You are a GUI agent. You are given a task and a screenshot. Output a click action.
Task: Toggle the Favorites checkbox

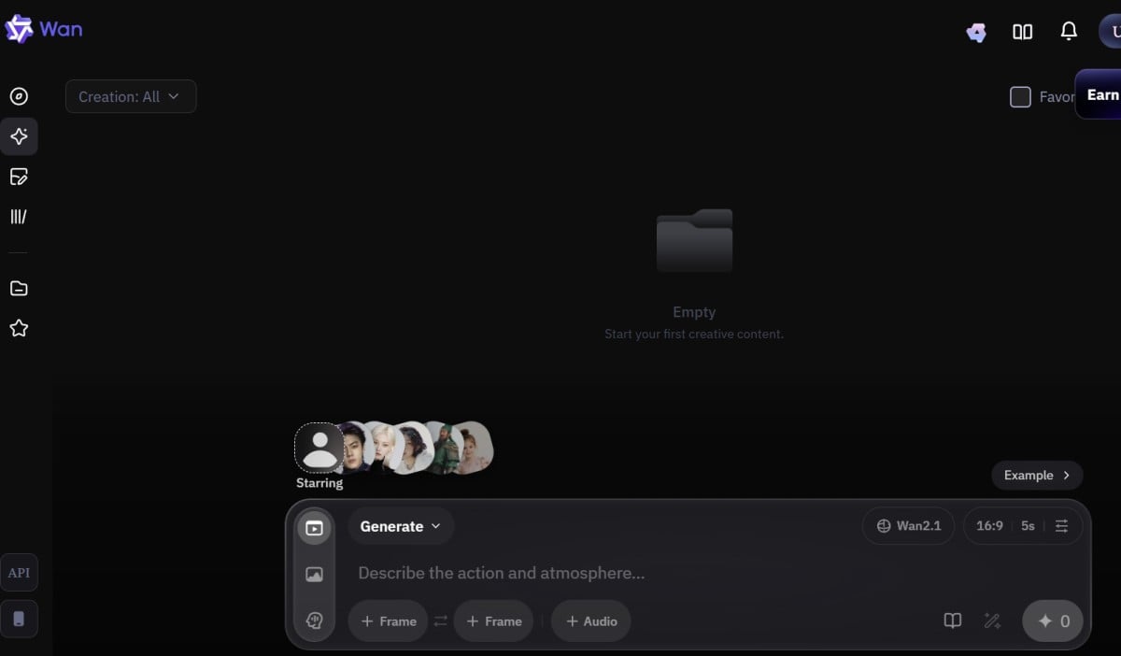pyautogui.click(x=1020, y=96)
